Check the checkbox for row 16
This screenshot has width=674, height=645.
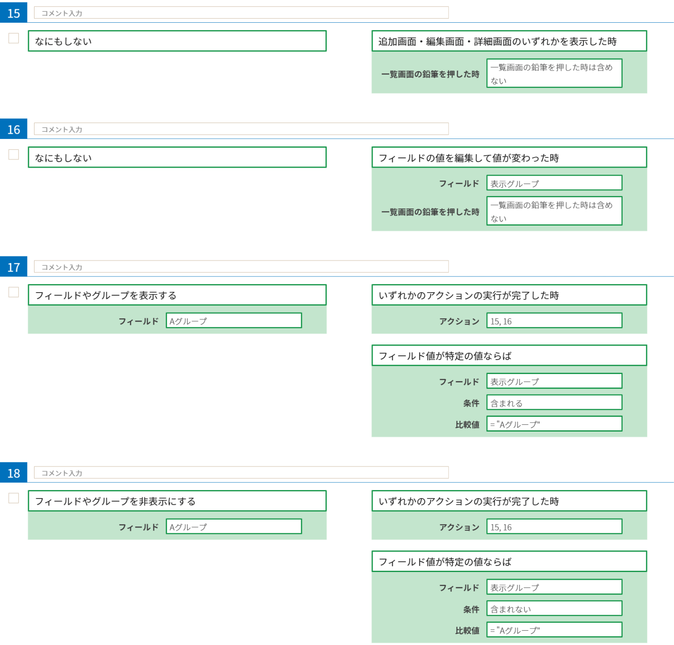(x=13, y=155)
